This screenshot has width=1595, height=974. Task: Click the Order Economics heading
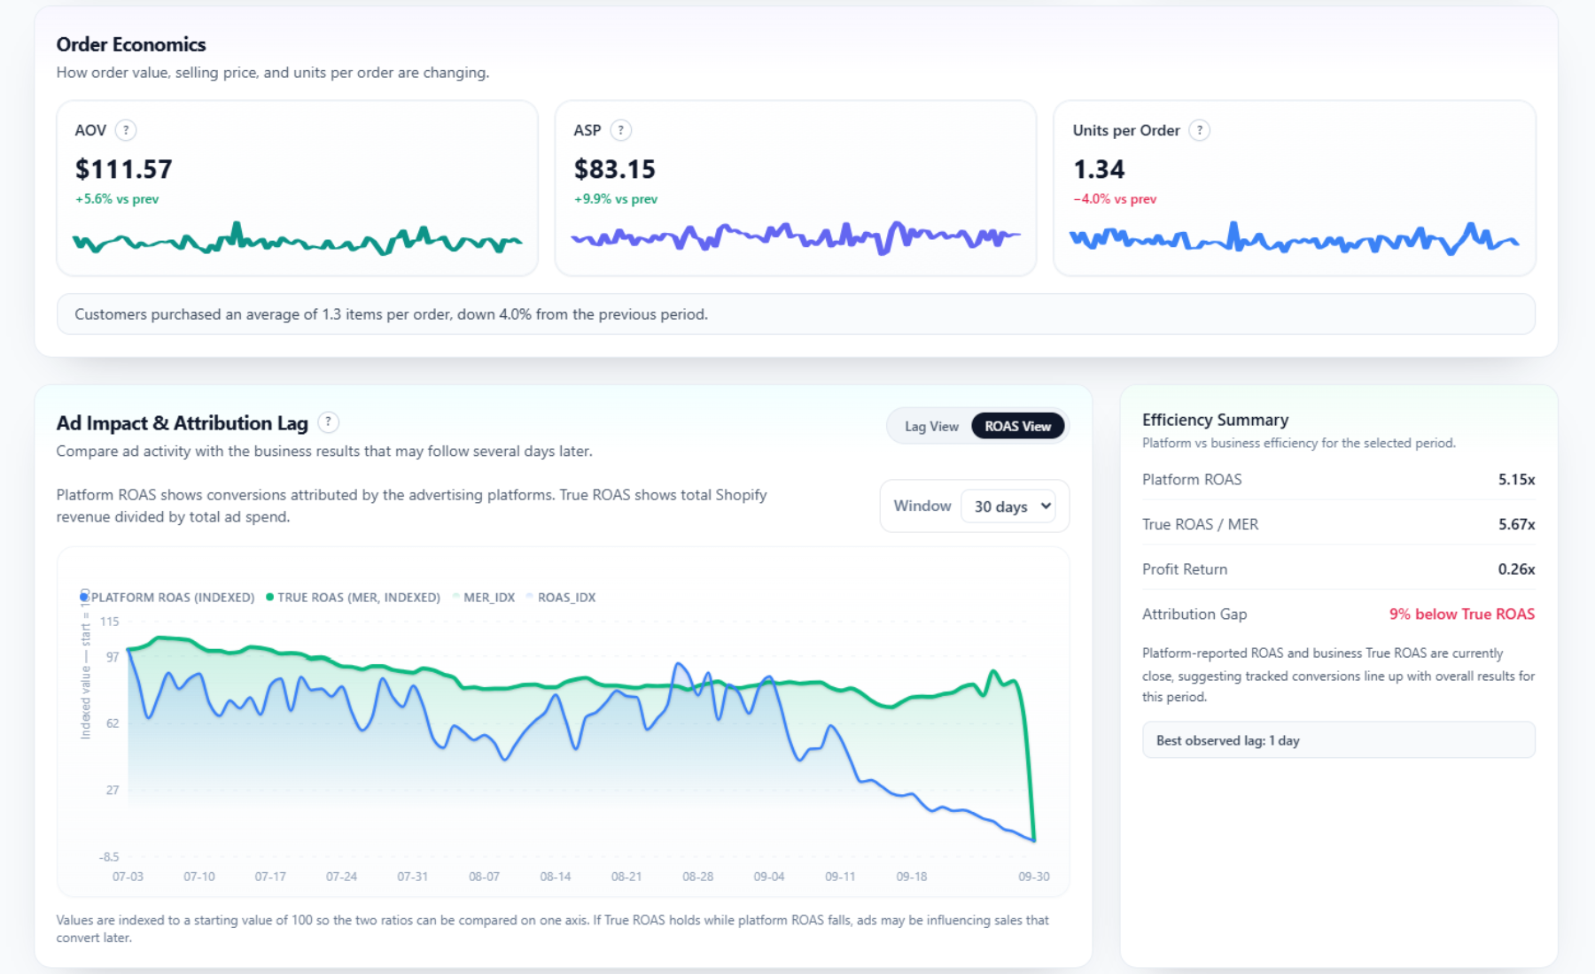point(131,44)
